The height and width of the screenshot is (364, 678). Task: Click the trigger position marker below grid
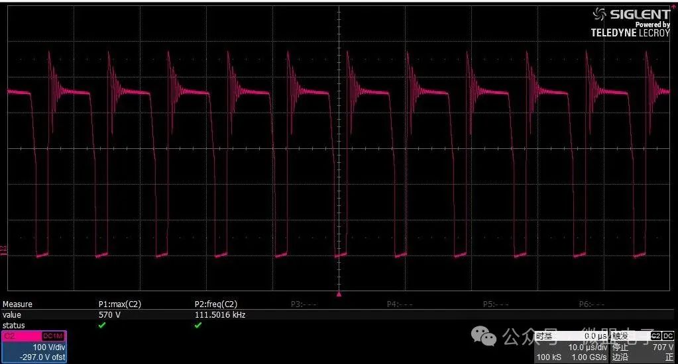tap(339, 294)
